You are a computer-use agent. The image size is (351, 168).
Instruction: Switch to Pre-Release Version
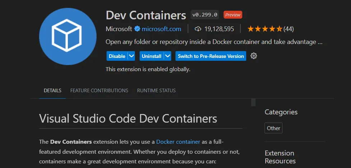point(211,56)
